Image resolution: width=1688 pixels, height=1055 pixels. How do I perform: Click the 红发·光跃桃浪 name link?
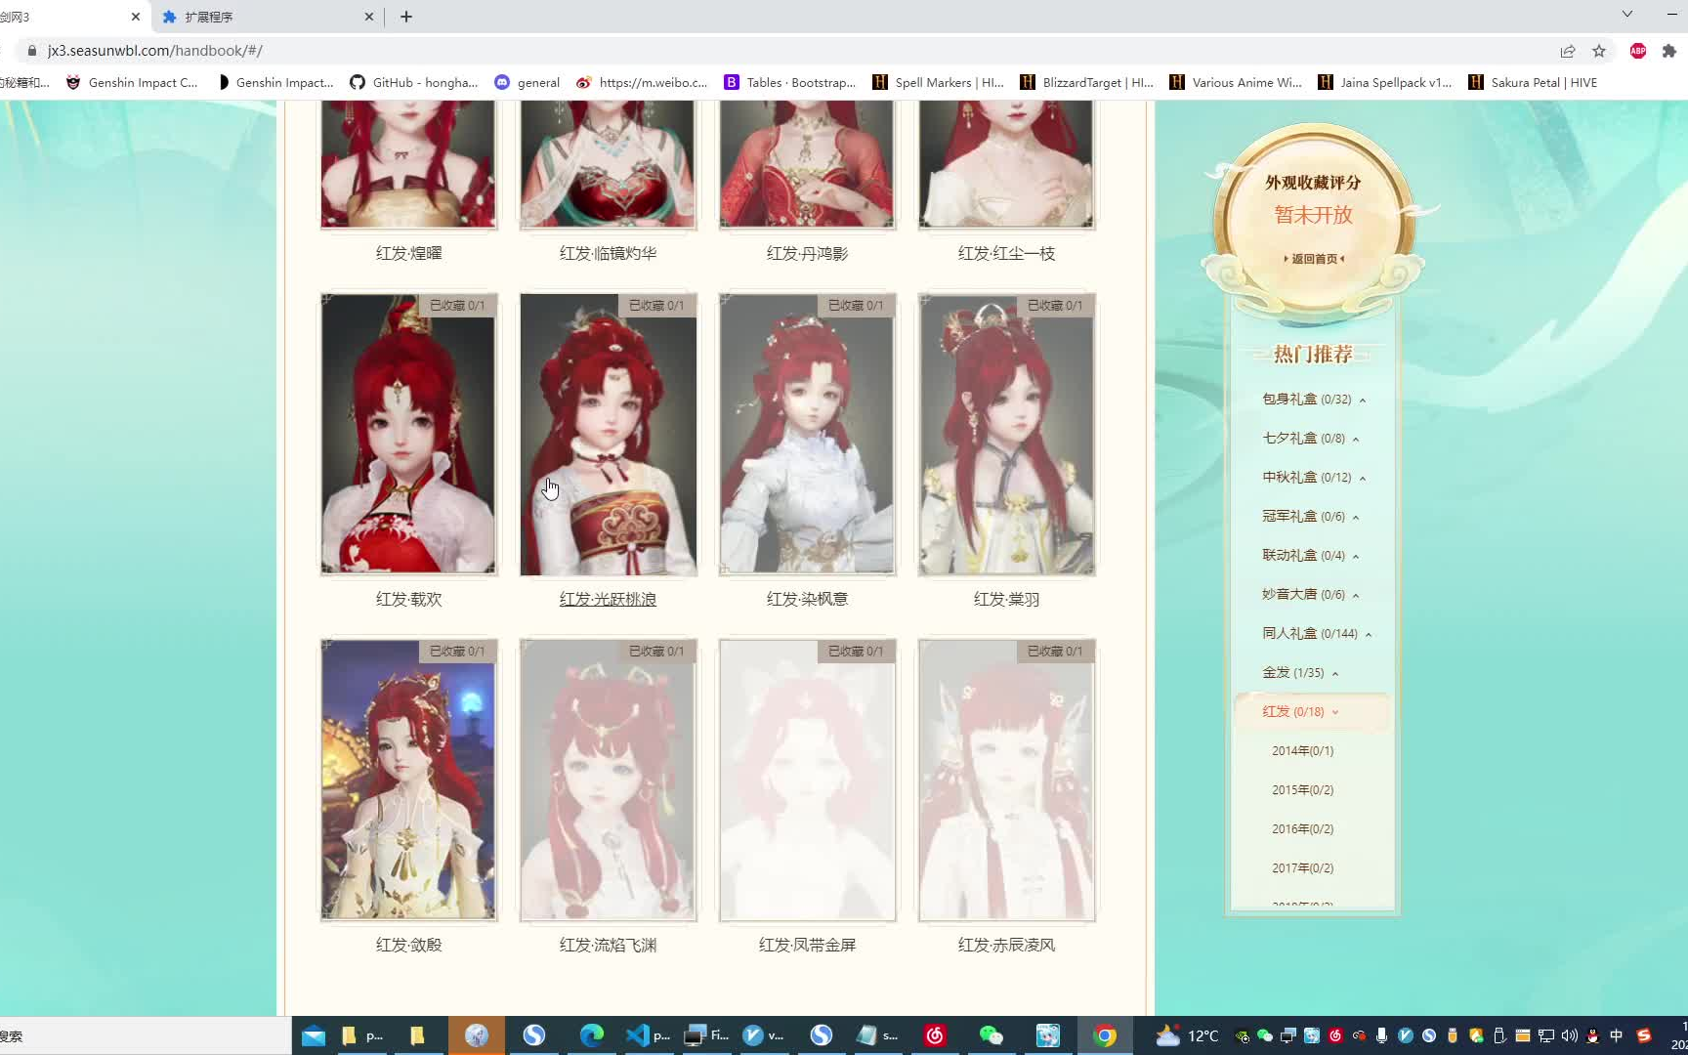pos(608,600)
